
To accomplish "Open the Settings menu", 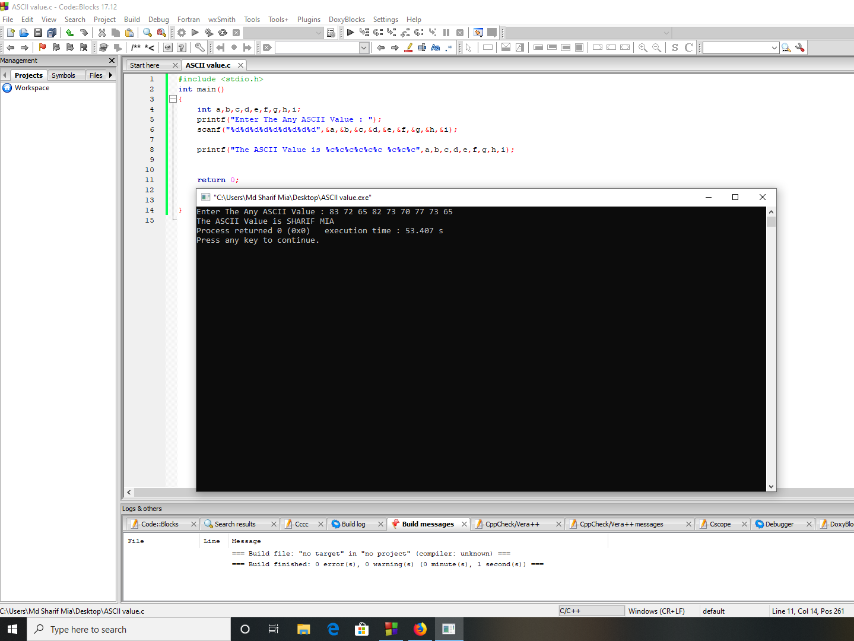I will (x=386, y=20).
